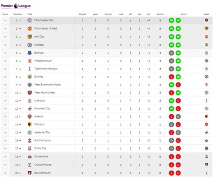Open the Crystal Palace club link
The width and height of the screenshot is (213, 177).
[43, 164]
